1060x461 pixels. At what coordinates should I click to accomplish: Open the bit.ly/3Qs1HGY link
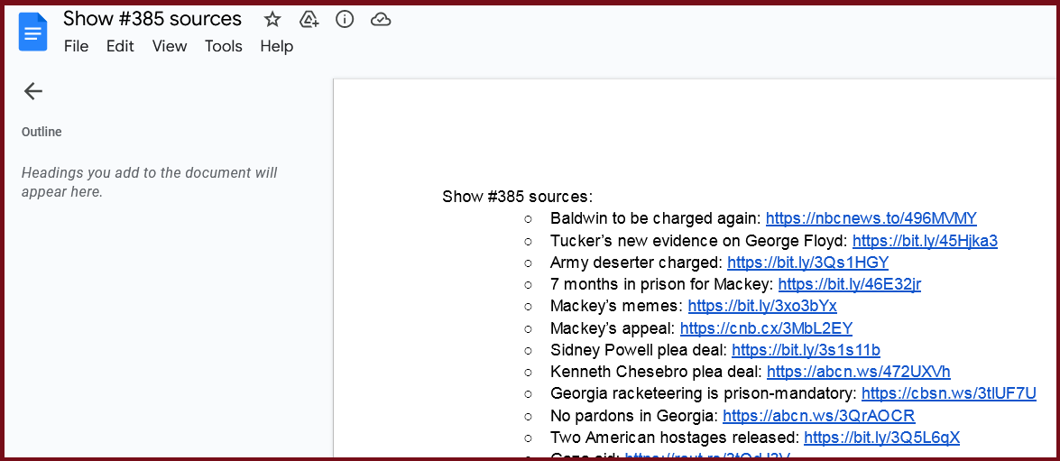point(807,263)
